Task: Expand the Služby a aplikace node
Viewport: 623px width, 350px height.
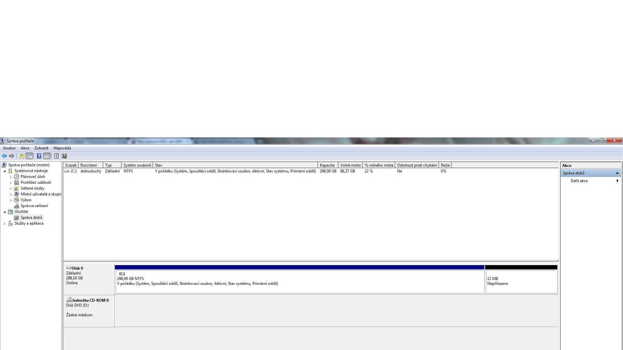Action: 5,224
